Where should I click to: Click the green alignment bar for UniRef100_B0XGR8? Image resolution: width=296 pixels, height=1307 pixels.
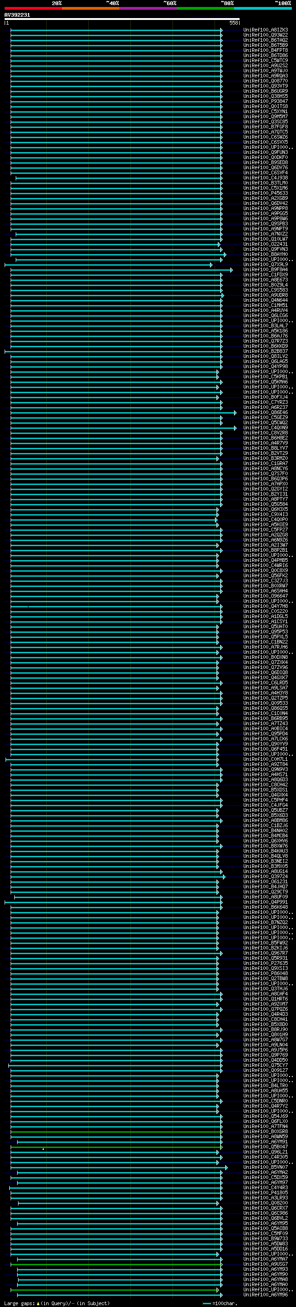coord(117,1131)
